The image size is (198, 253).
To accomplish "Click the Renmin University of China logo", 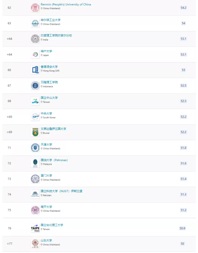I will (35, 8).
